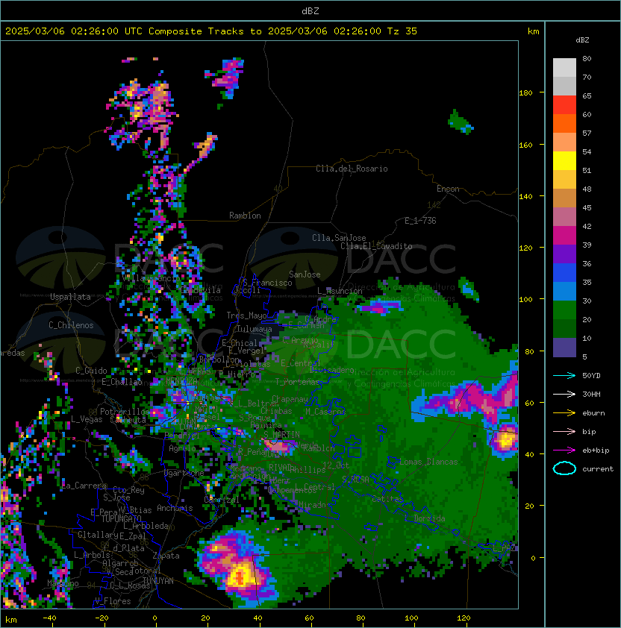Viewport: 621px width, 628px height.
Task: Click the La_Carrera label
Action: tap(84, 486)
